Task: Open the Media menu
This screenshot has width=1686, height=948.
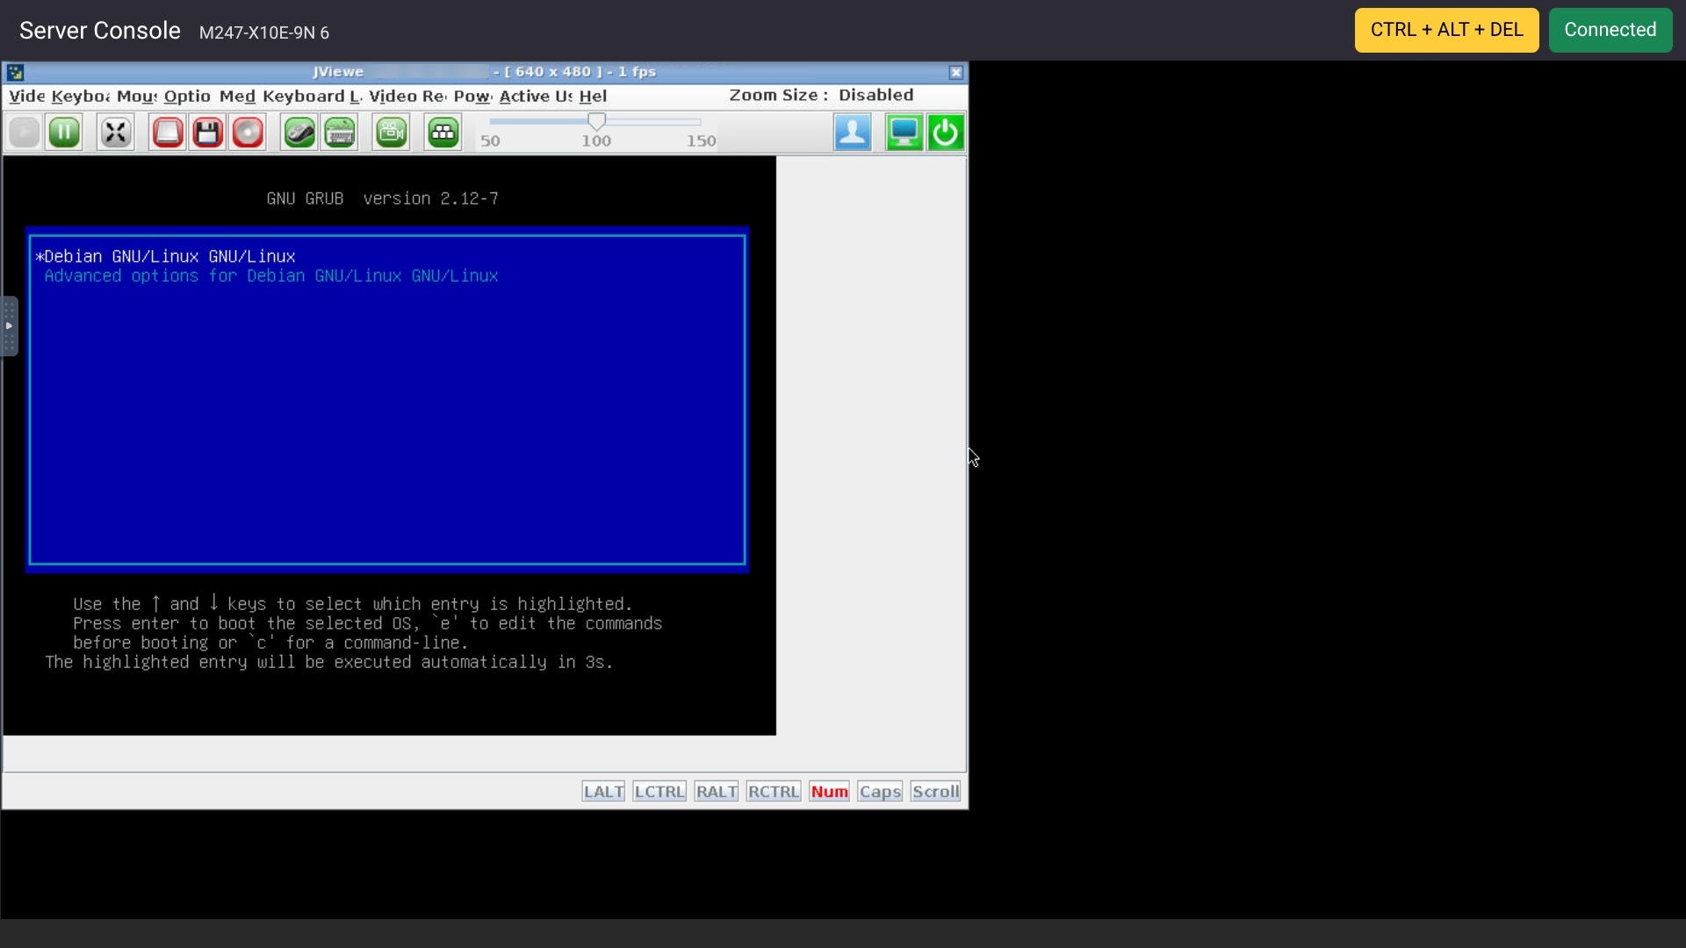Action: tap(237, 96)
